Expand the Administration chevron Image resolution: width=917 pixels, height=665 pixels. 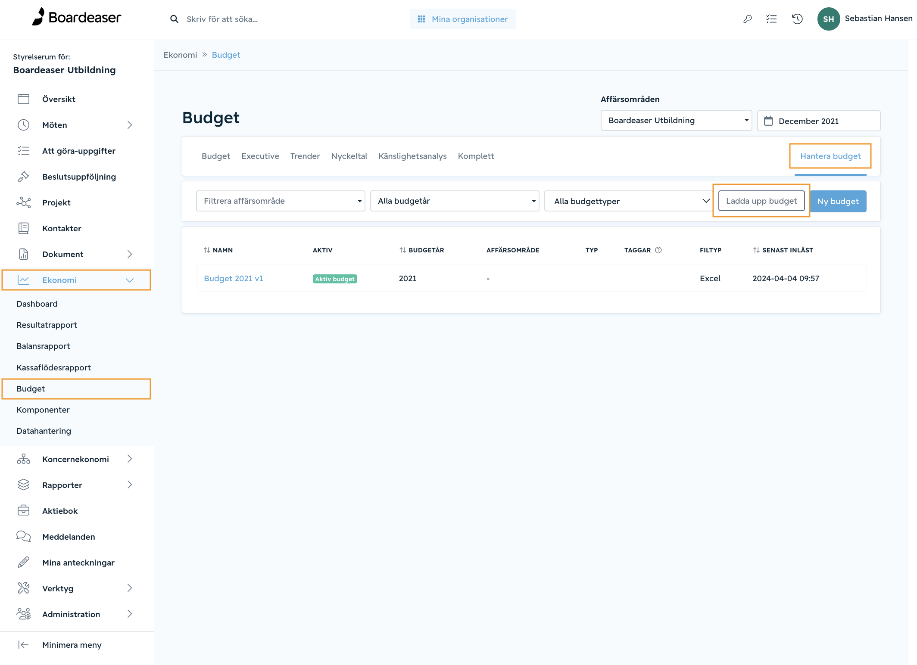[130, 614]
